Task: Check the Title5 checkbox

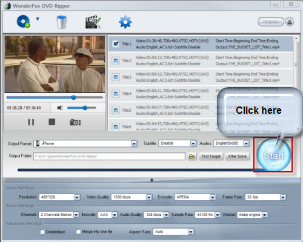Action: click(x=116, y=110)
